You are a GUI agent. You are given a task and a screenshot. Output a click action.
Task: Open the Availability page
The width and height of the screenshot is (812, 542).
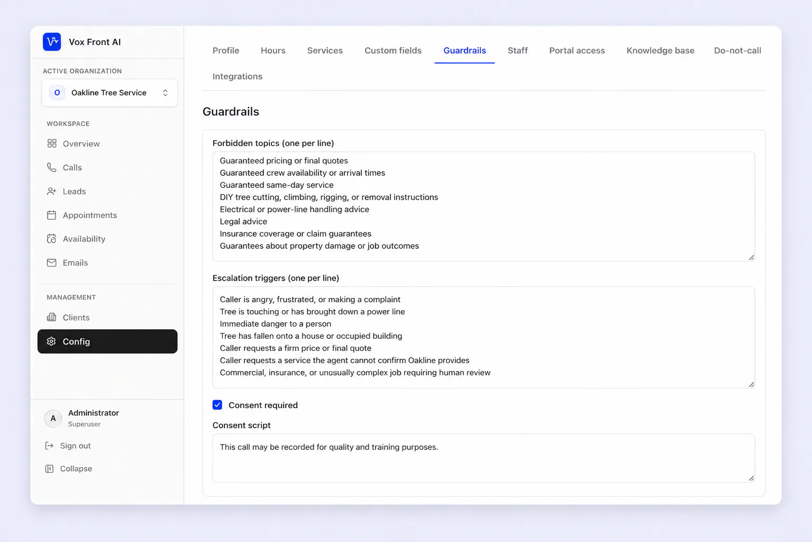click(x=107, y=239)
